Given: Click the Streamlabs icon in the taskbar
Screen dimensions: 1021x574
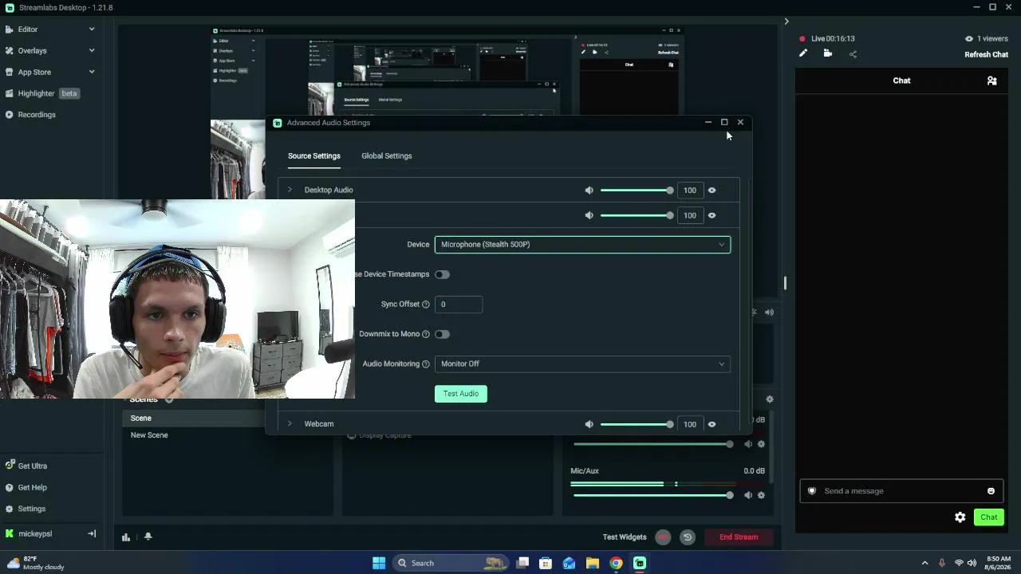Looking at the screenshot, I should (x=640, y=563).
